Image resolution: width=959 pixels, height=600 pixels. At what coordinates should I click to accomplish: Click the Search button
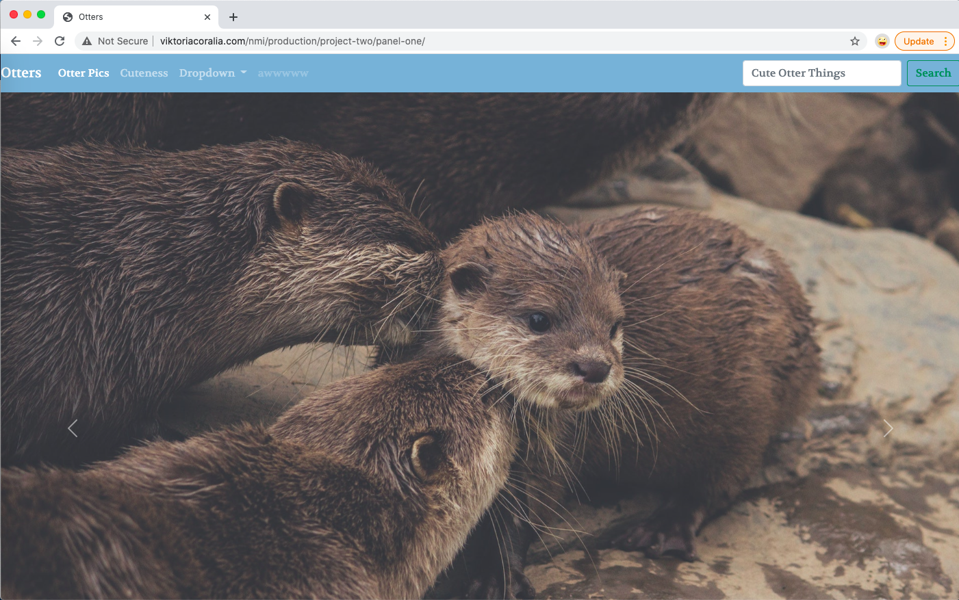click(933, 73)
